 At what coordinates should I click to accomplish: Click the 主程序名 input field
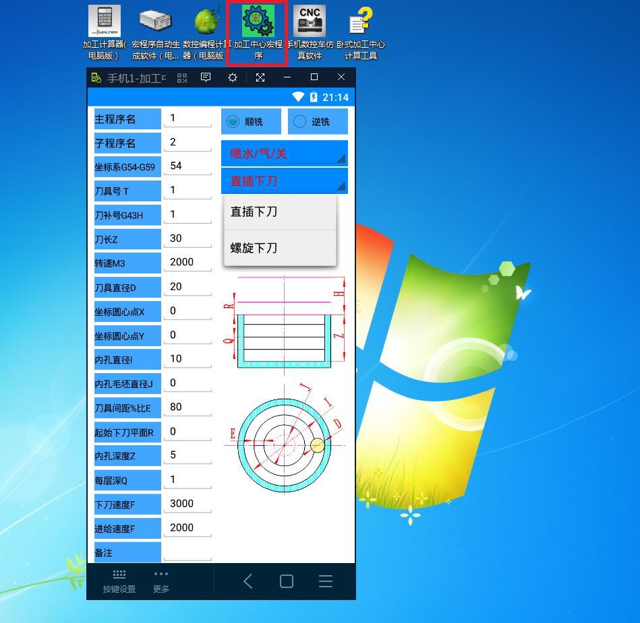coord(187,119)
